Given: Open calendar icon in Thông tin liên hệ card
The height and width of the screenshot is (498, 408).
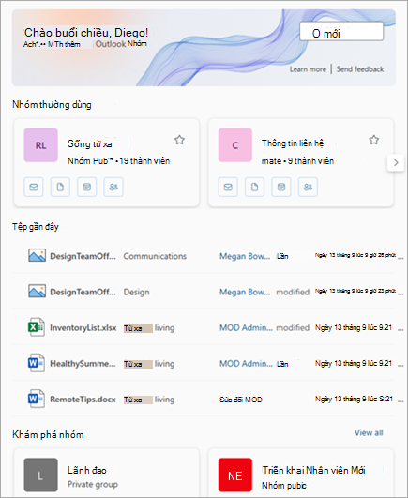Looking at the screenshot, I should [x=281, y=187].
